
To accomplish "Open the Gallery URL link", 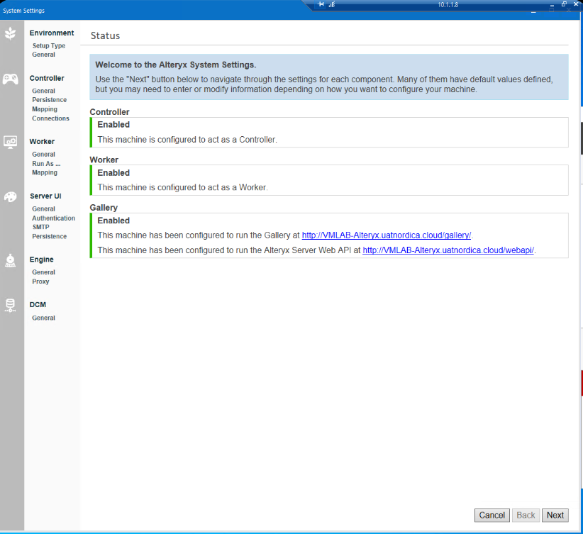I will tap(387, 235).
